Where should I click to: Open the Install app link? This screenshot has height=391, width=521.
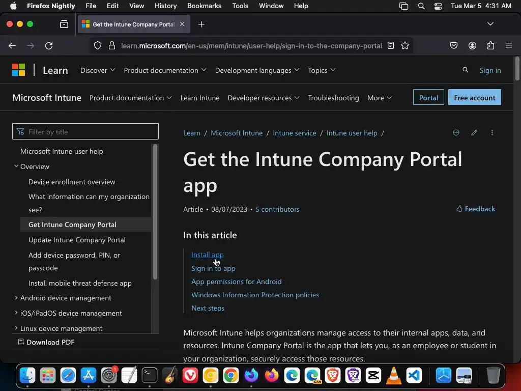coord(208,255)
